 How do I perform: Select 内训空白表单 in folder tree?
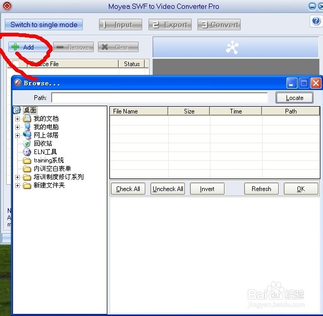(x=52, y=169)
